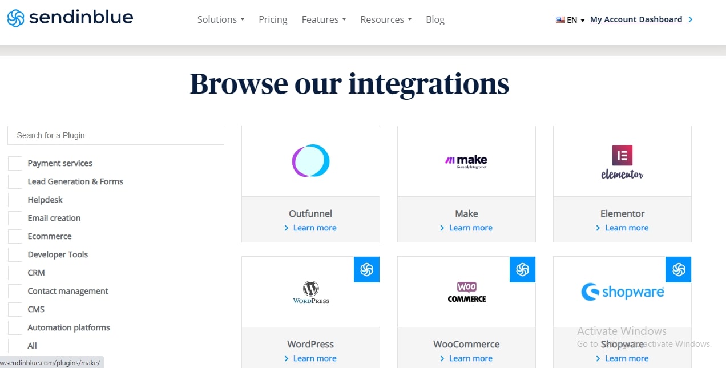
Task: Open the Make logo card
Action: (x=466, y=161)
